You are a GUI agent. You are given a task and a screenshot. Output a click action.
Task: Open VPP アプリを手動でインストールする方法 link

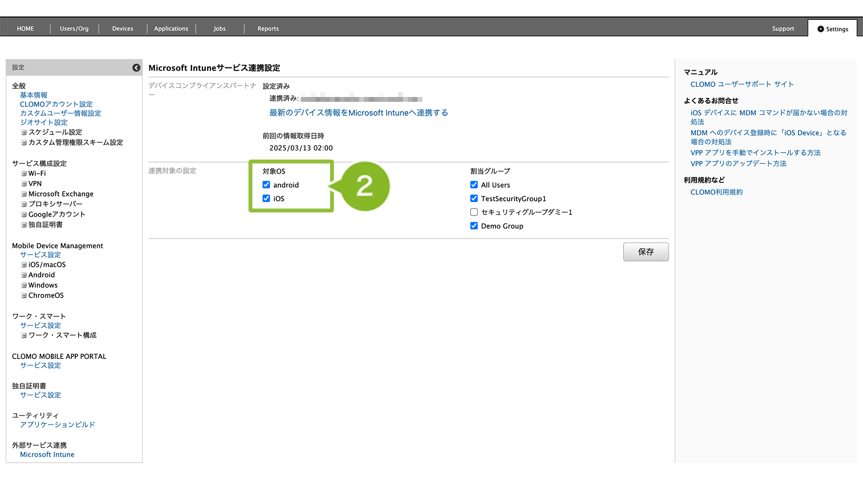click(755, 152)
